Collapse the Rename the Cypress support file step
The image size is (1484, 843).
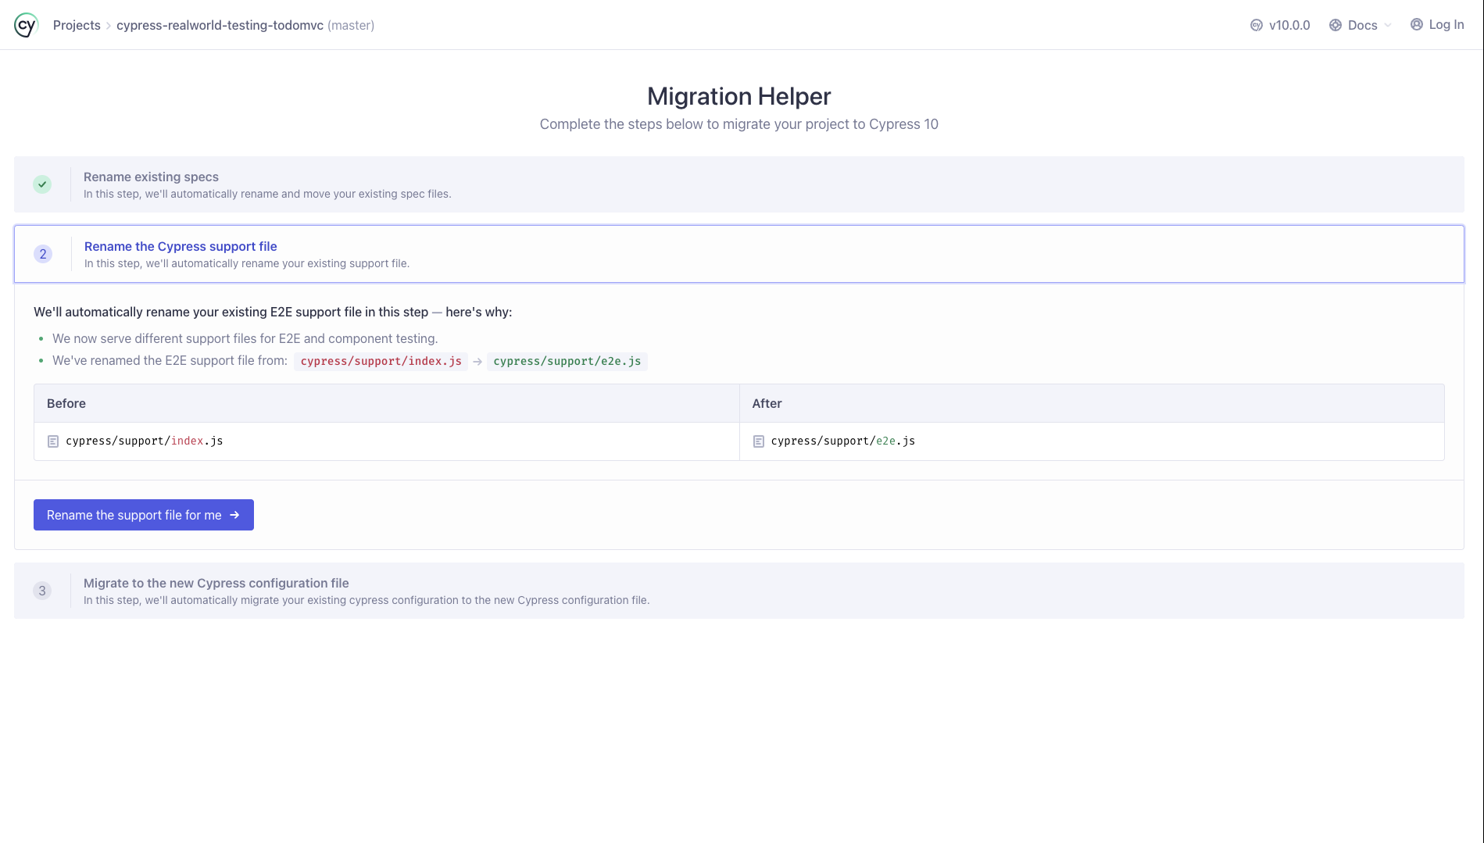click(x=739, y=254)
